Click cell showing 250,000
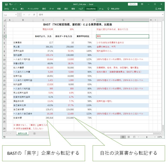168x165 pixels. pyautogui.click(x=64, y=47)
